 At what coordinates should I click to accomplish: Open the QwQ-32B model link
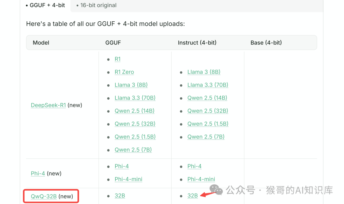pos(44,196)
